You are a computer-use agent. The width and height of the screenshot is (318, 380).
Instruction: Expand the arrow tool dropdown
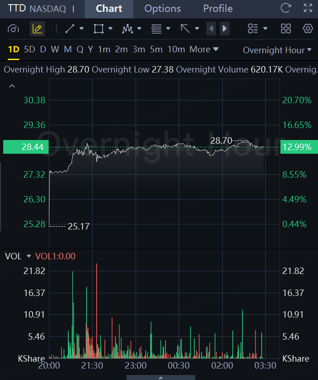[x=197, y=28]
